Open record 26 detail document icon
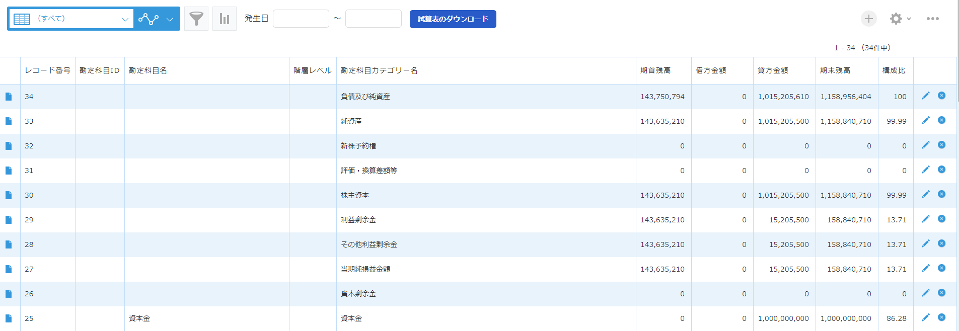This screenshot has width=959, height=331. pyautogui.click(x=9, y=294)
